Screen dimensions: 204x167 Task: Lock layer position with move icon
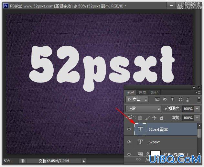pyautogui.click(x=154, y=118)
